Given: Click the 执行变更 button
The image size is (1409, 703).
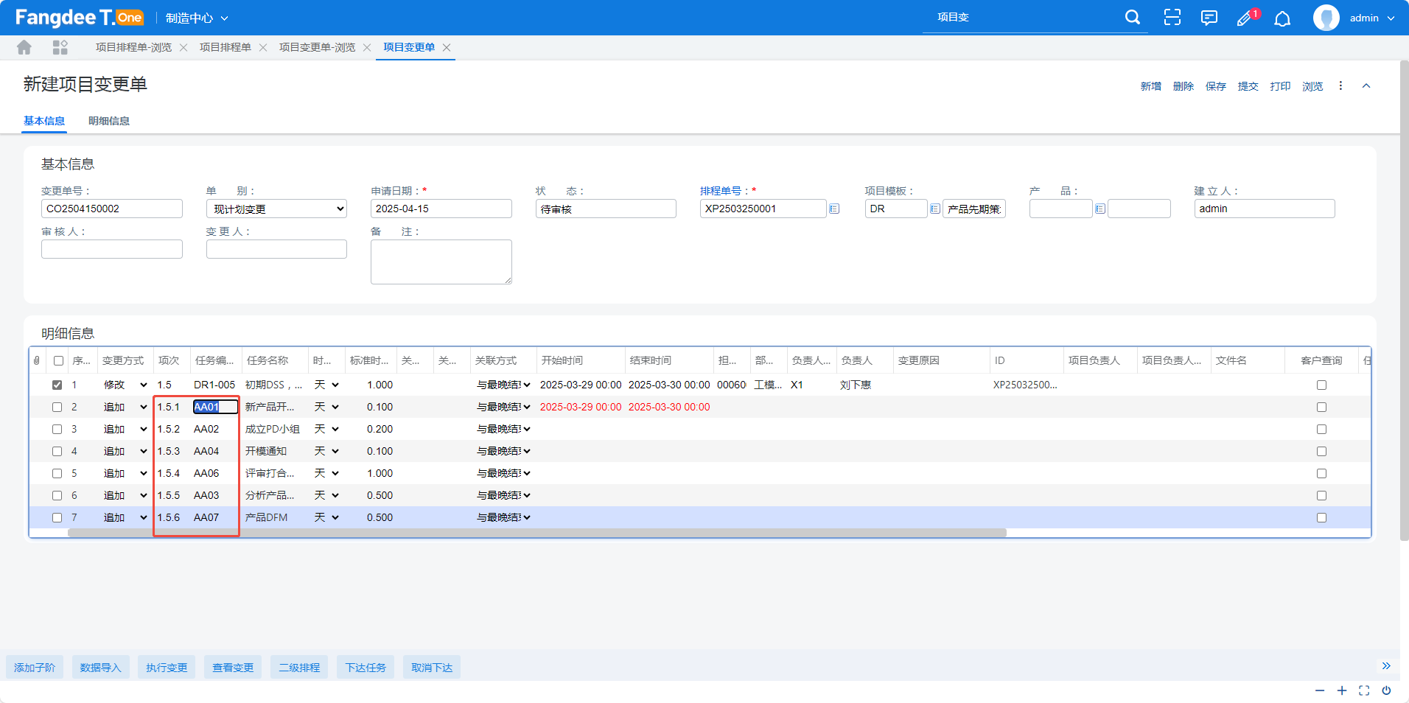Looking at the screenshot, I should click(x=167, y=668).
